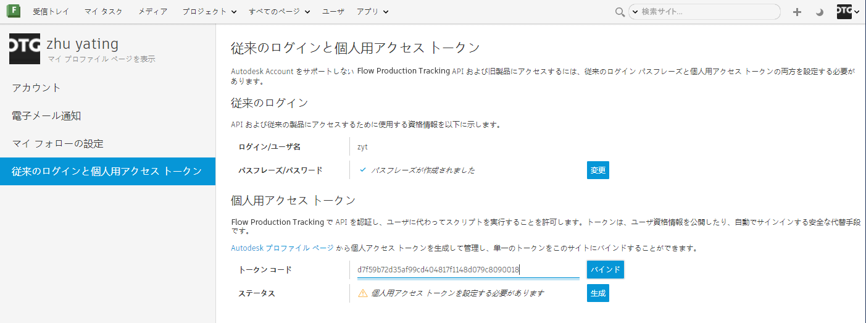
Task: Click the search magnifier icon
Action: tap(620, 12)
